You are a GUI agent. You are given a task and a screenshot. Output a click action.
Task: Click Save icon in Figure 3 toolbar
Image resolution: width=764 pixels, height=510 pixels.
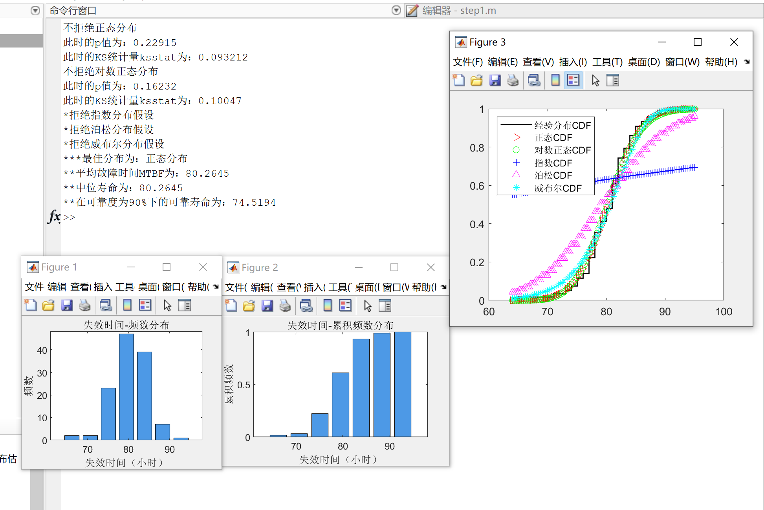(x=495, y=80)
